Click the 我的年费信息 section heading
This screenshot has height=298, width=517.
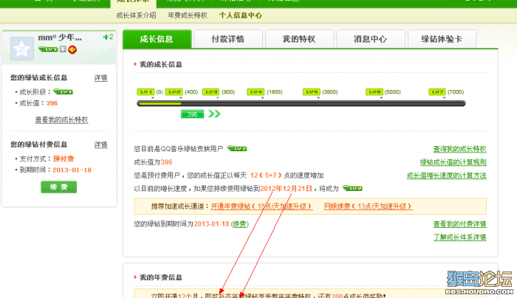pyautogui.click(x=160, y=277)
